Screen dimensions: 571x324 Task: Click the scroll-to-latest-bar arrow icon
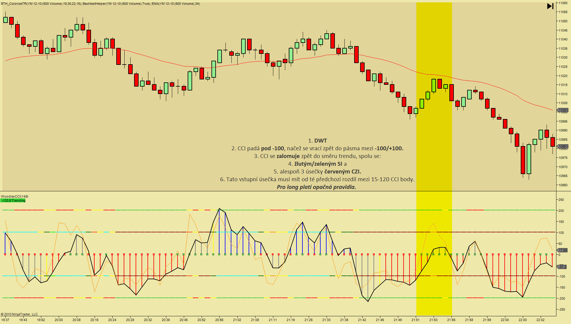coord(550,6)
